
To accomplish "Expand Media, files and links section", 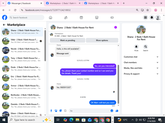I will pos(141,68).
